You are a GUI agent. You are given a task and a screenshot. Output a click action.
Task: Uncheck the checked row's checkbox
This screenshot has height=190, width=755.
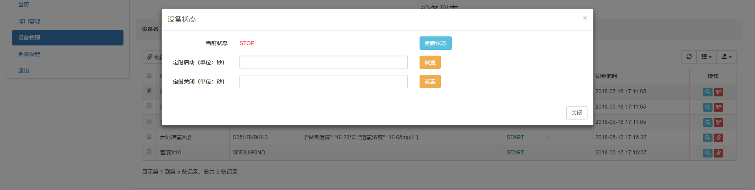149,90
